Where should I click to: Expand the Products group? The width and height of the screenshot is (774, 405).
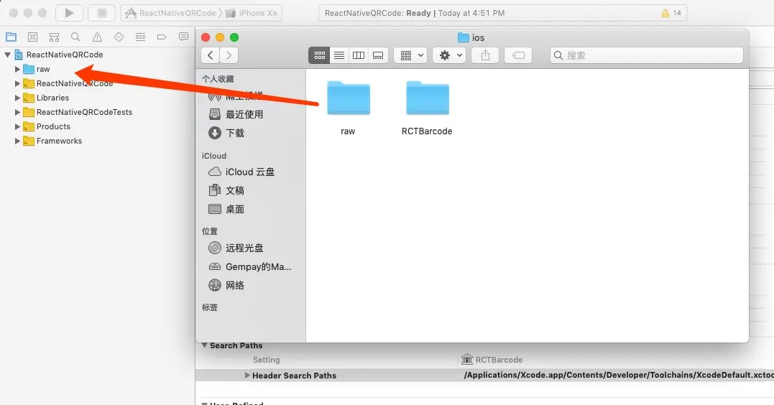pyautogui.click(x=17, y=126)
